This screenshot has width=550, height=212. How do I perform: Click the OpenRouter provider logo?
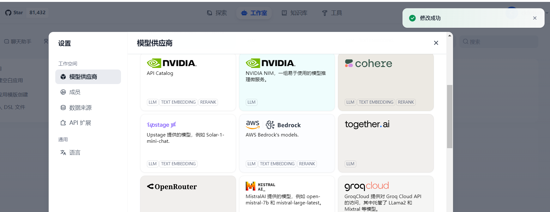172,187
